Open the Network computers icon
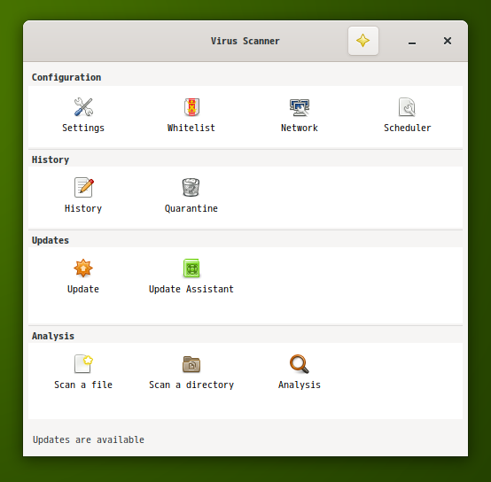 tap(300, 107)
